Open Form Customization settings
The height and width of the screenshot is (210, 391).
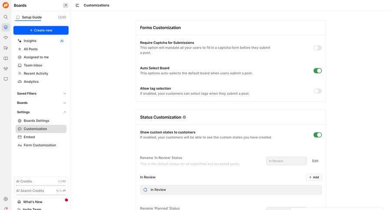tap(41, 145)
